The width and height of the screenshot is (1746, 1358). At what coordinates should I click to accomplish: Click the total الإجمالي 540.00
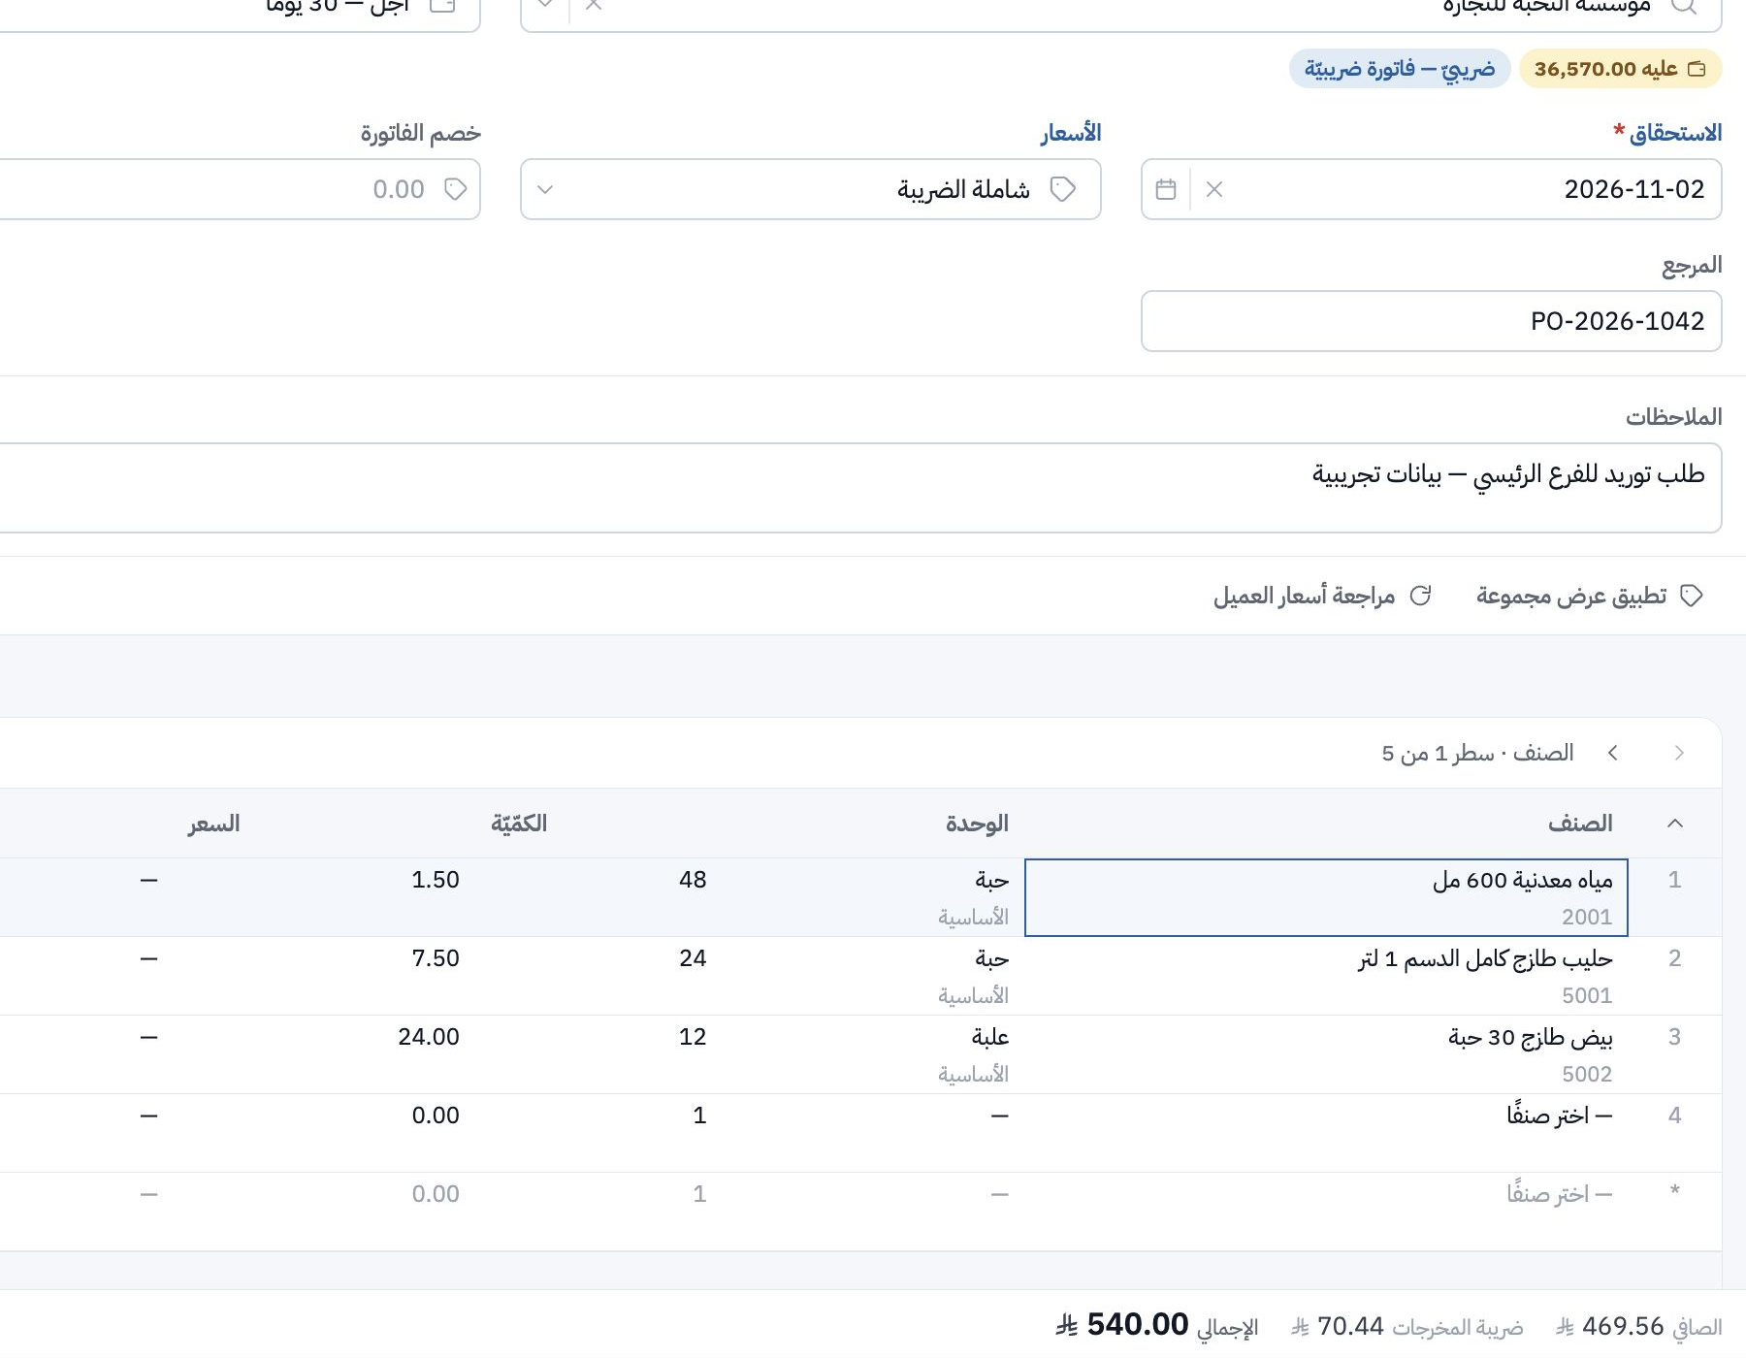(1156, 1325)
